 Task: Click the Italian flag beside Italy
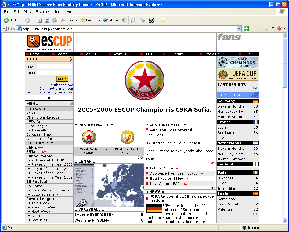(x=256, y=172)
